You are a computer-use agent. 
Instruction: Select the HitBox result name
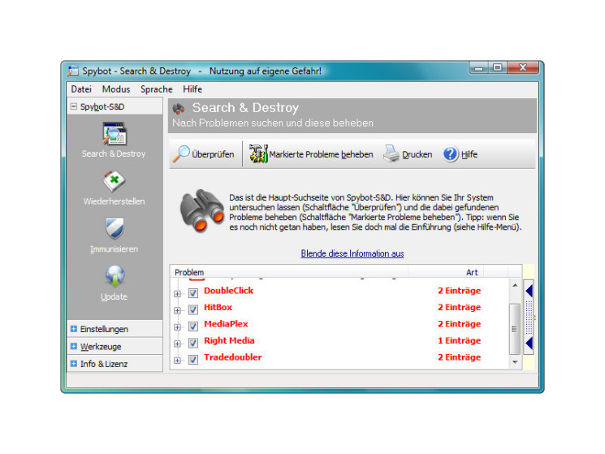(x=218, y=307)
